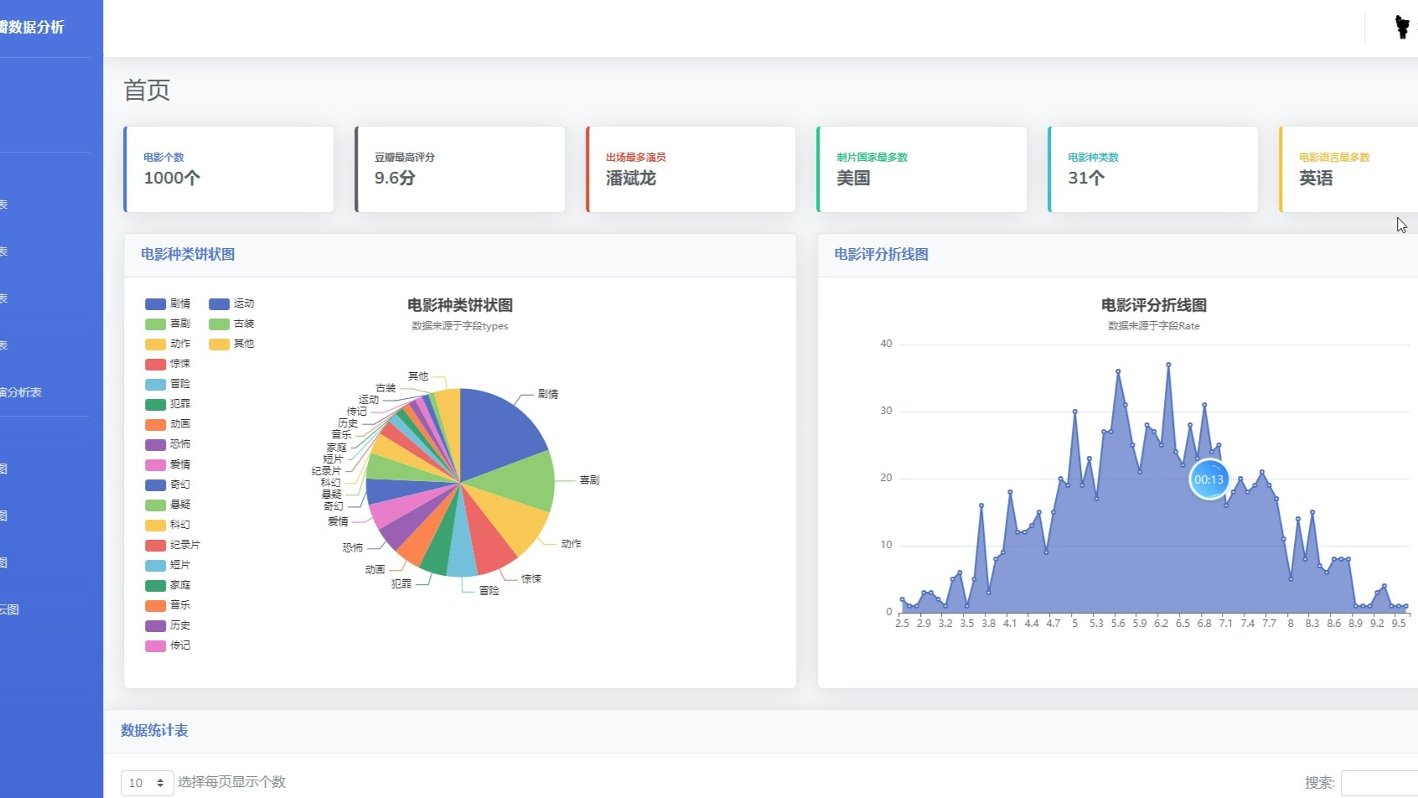Toggle 惊悚 legend entry
This screenshot has height=798, width=1418.
(x=168, y=364)
